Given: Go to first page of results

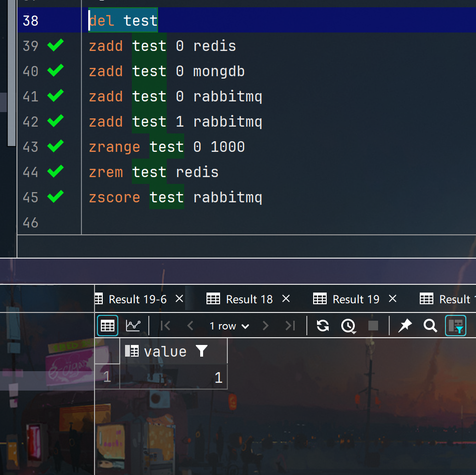Looking at the screenshot, I should (165, 326).
